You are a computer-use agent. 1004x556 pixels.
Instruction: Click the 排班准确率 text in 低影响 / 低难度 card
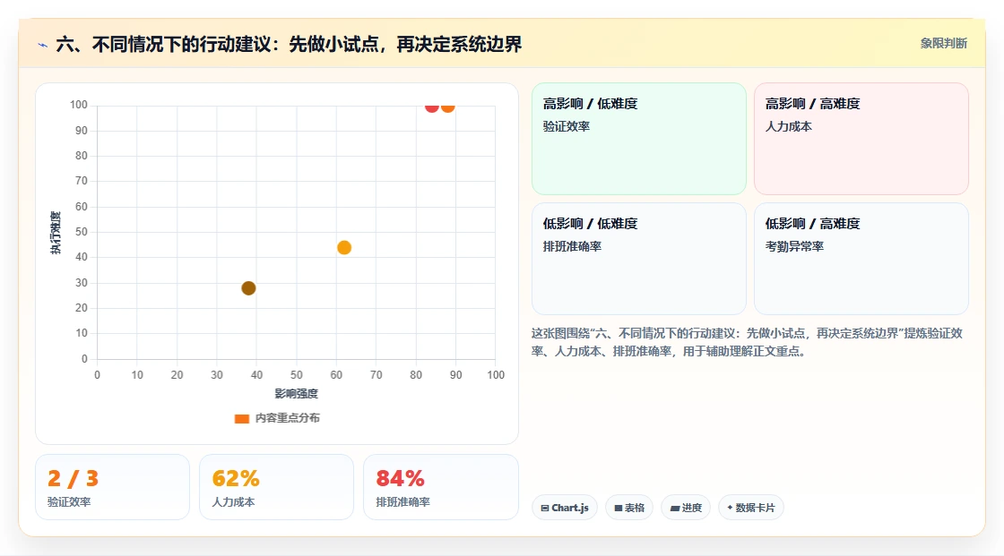tap(573, 246)
